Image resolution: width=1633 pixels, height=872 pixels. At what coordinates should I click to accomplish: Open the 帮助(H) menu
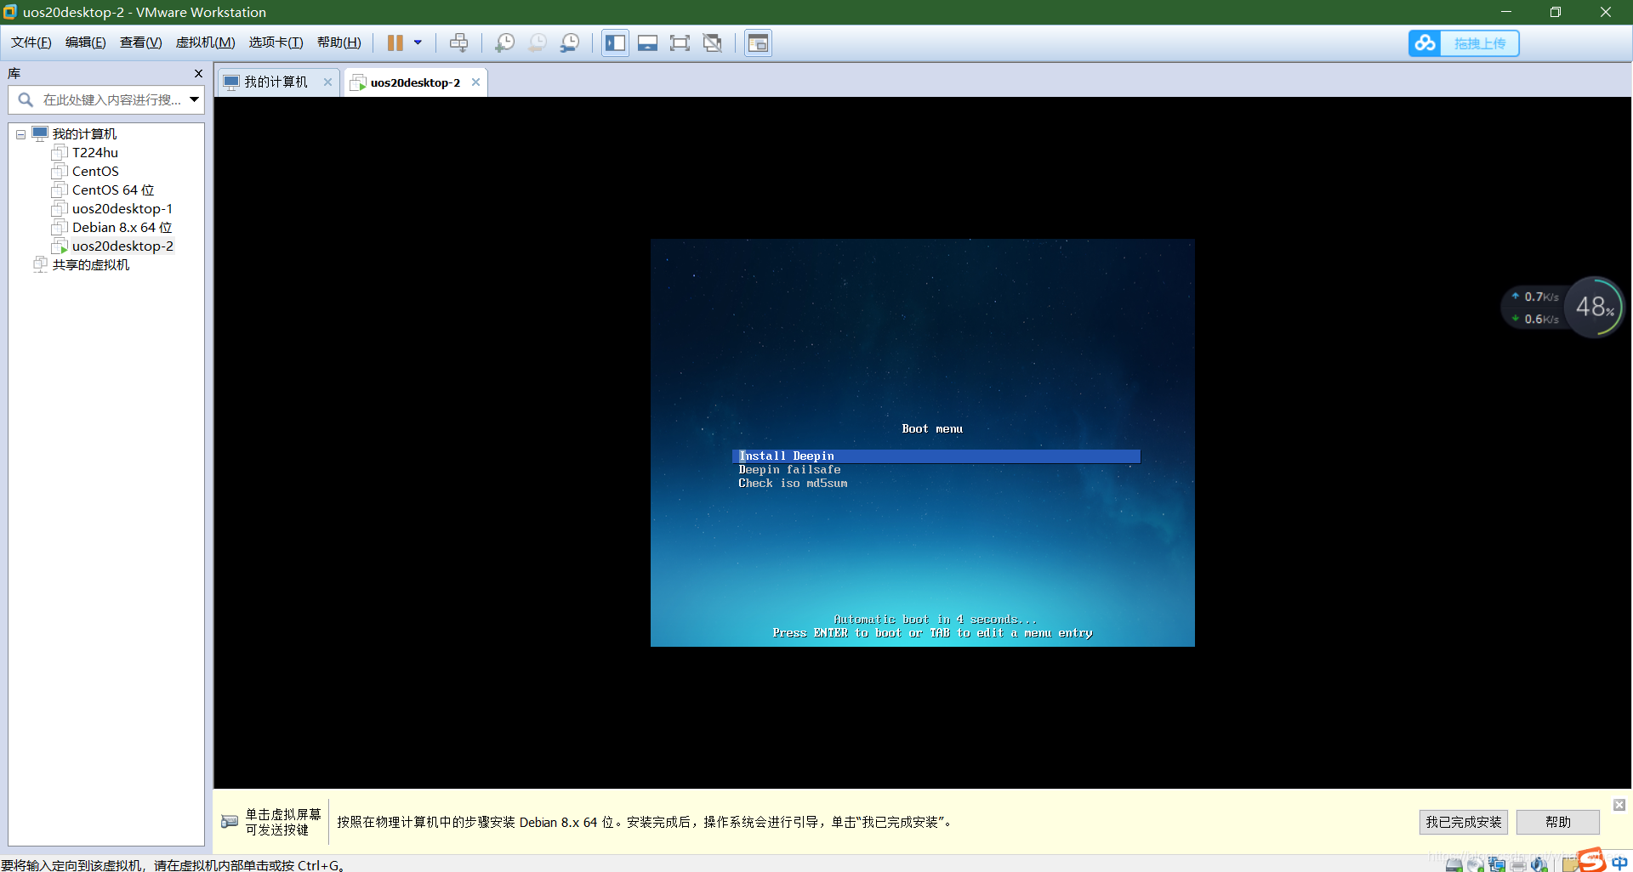pos(339,42)
